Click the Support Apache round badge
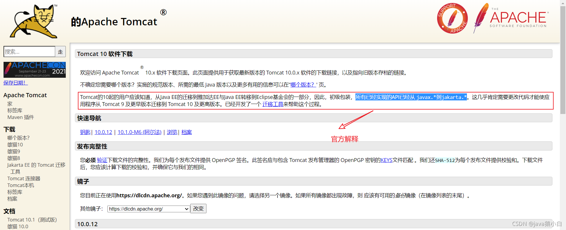The height and width of the screenshot is (230, 566). 452,18
